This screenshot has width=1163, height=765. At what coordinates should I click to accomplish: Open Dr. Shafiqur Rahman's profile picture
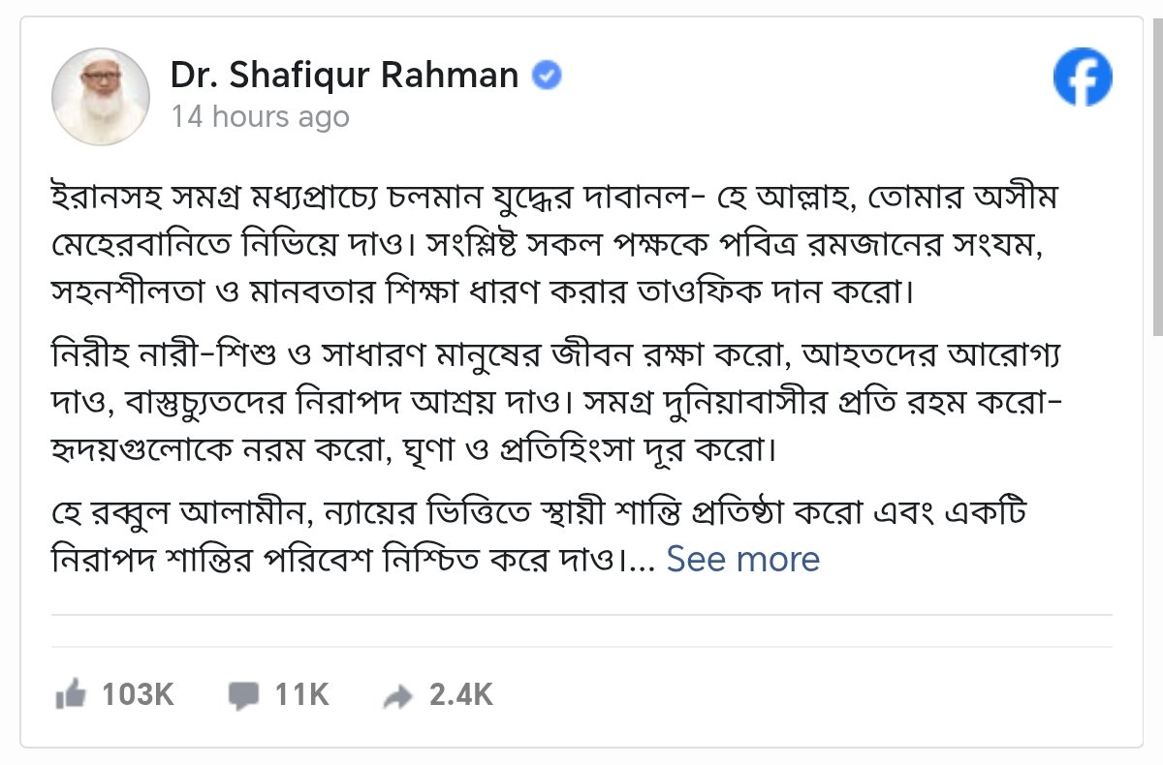pos(101,96)
